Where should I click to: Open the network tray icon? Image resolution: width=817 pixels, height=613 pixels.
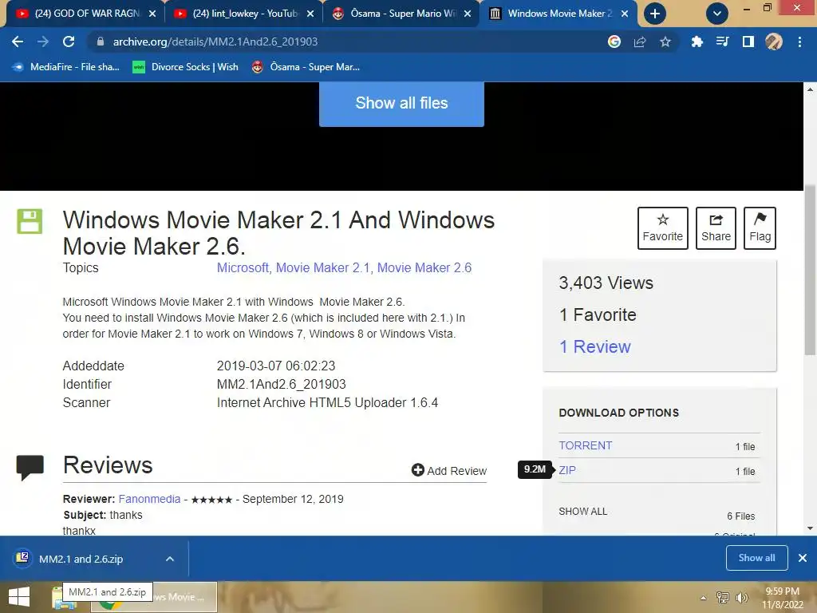tap(723, 598)
